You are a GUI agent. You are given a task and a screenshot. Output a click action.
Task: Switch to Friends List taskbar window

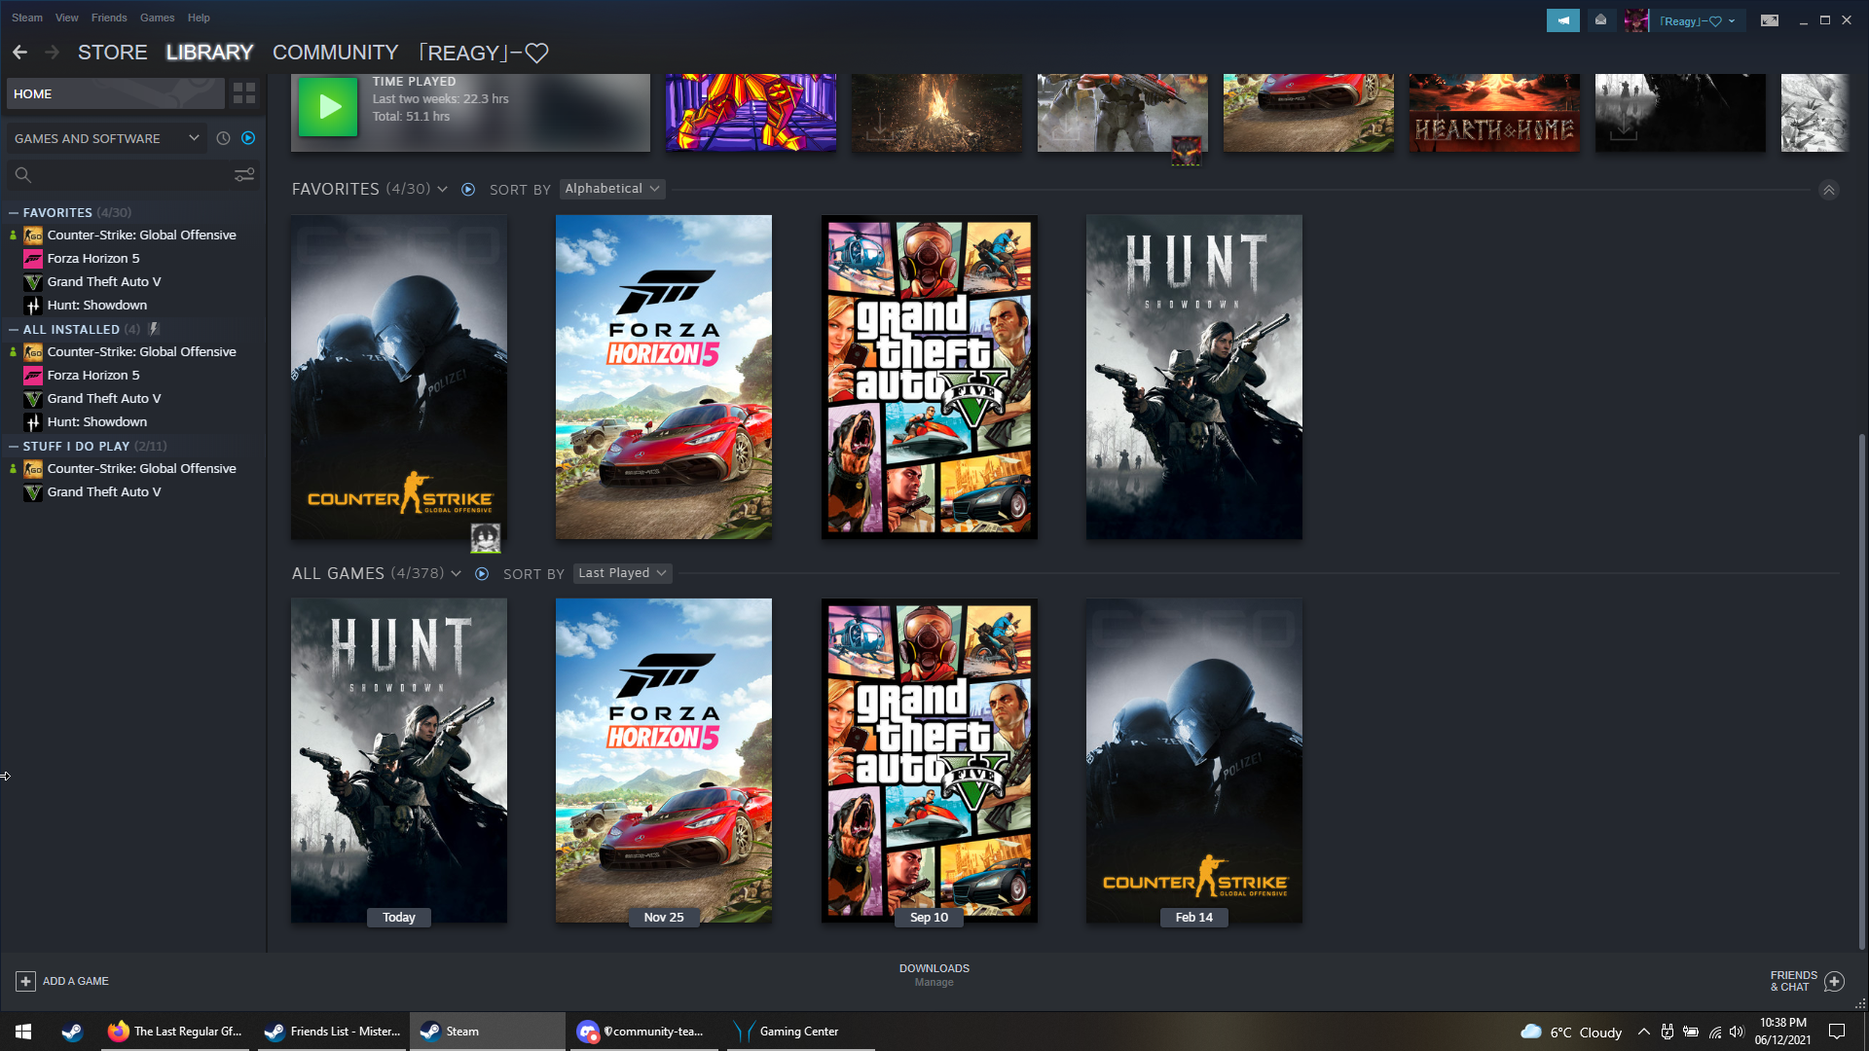coord(333,1032)
